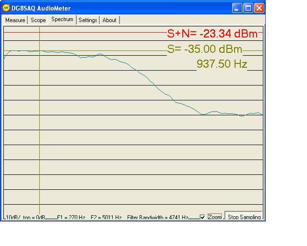The height and width of the screenshot is (246, 307).
Task: Click the F2 = 5011 Hz label
Action: [x=106, y=218]
